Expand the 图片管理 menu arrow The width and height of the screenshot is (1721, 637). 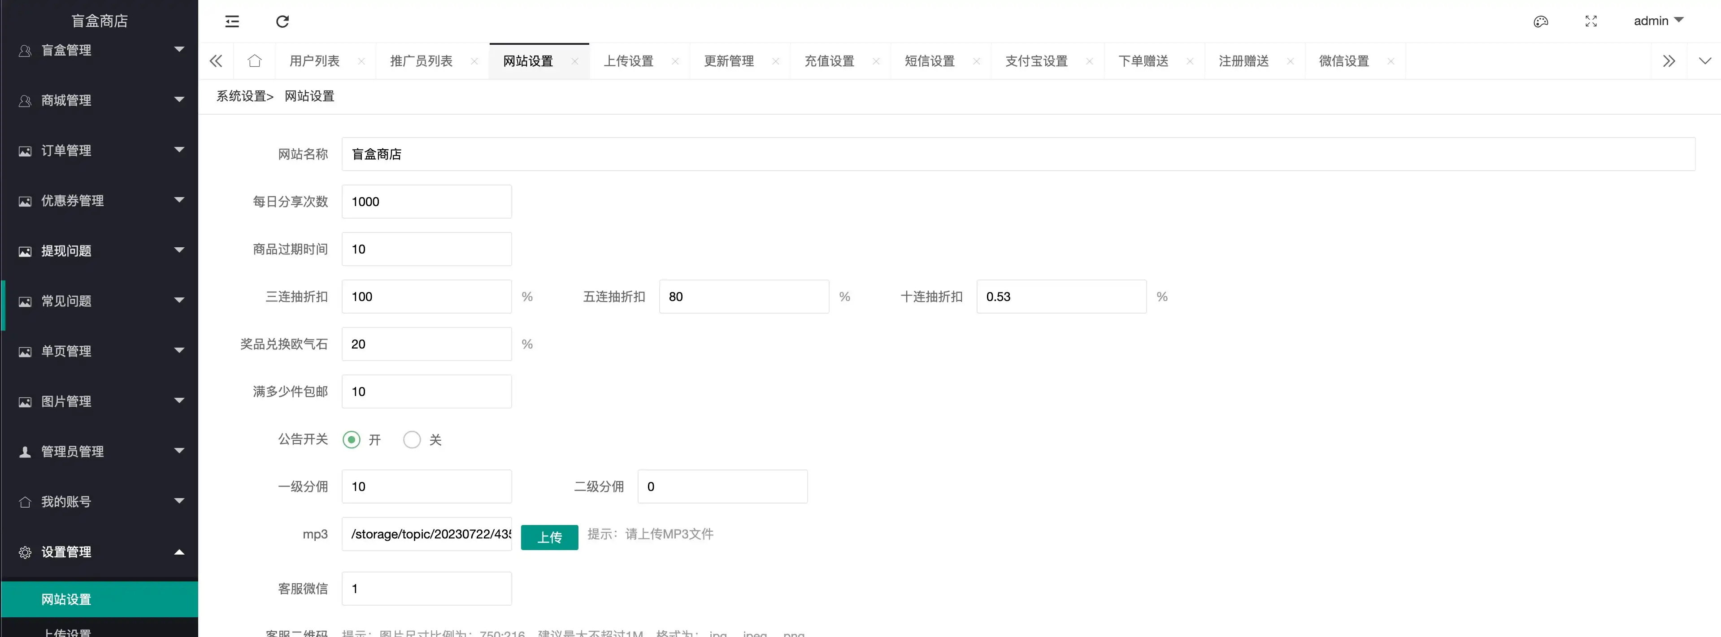coord(179,400)
